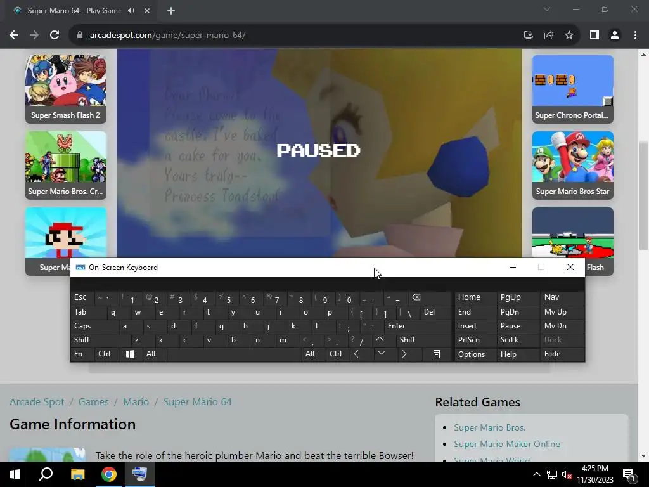Click the Esc key on On-Screen Keyboard
Viewport: 649px width, 487px height.
[x=82, y=298]
